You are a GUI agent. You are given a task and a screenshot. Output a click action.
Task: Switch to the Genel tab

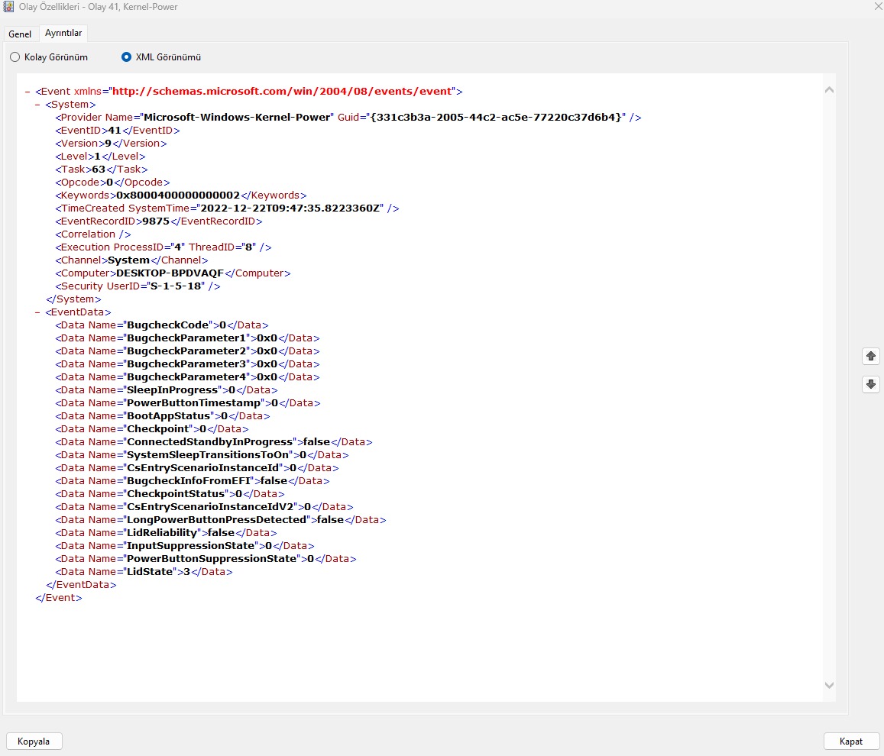20,34
